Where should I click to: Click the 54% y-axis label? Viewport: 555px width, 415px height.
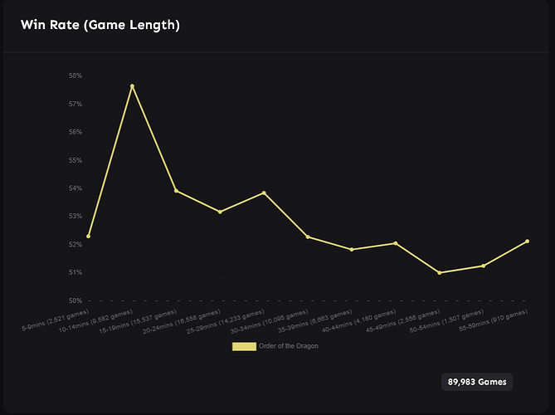pyautogui.click(x=75, y=188)
